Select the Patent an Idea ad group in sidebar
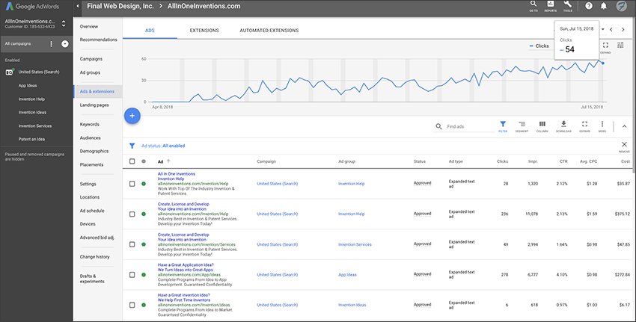Screen dimensions: 636x322 tap(31, 139)
